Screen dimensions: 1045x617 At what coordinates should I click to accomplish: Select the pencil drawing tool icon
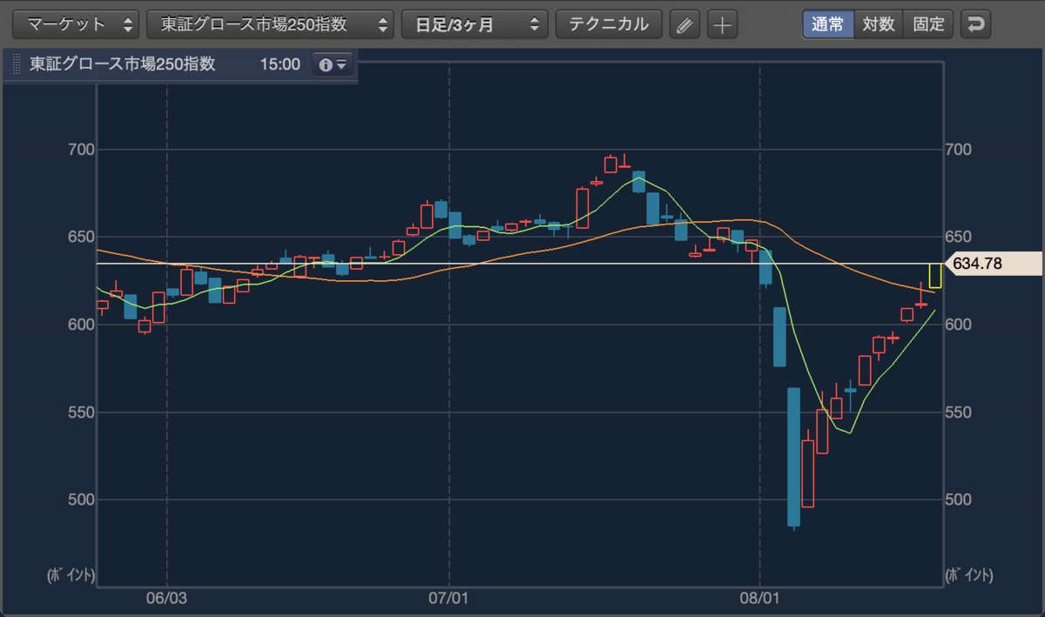[684, 25]
